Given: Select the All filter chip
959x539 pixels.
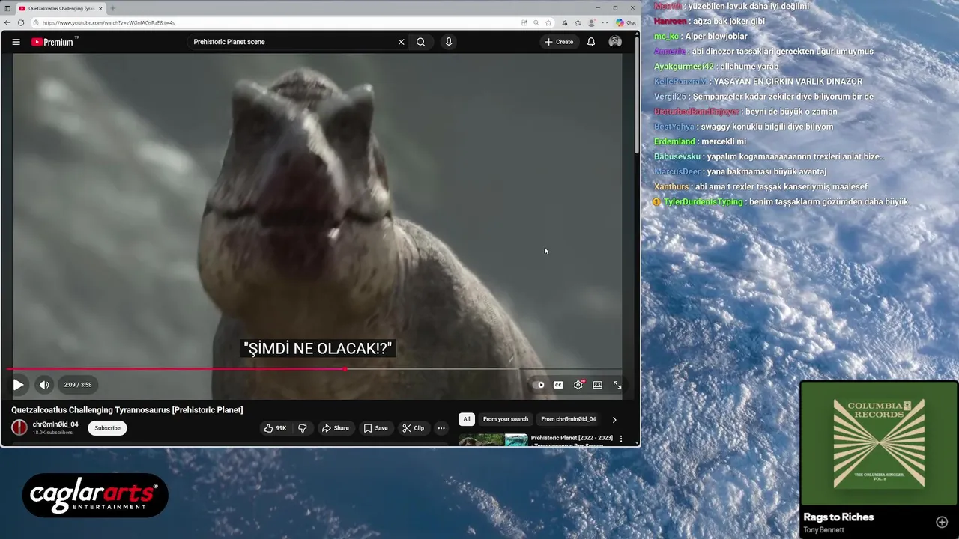Looking at the screenshot, I should point(467,419).
